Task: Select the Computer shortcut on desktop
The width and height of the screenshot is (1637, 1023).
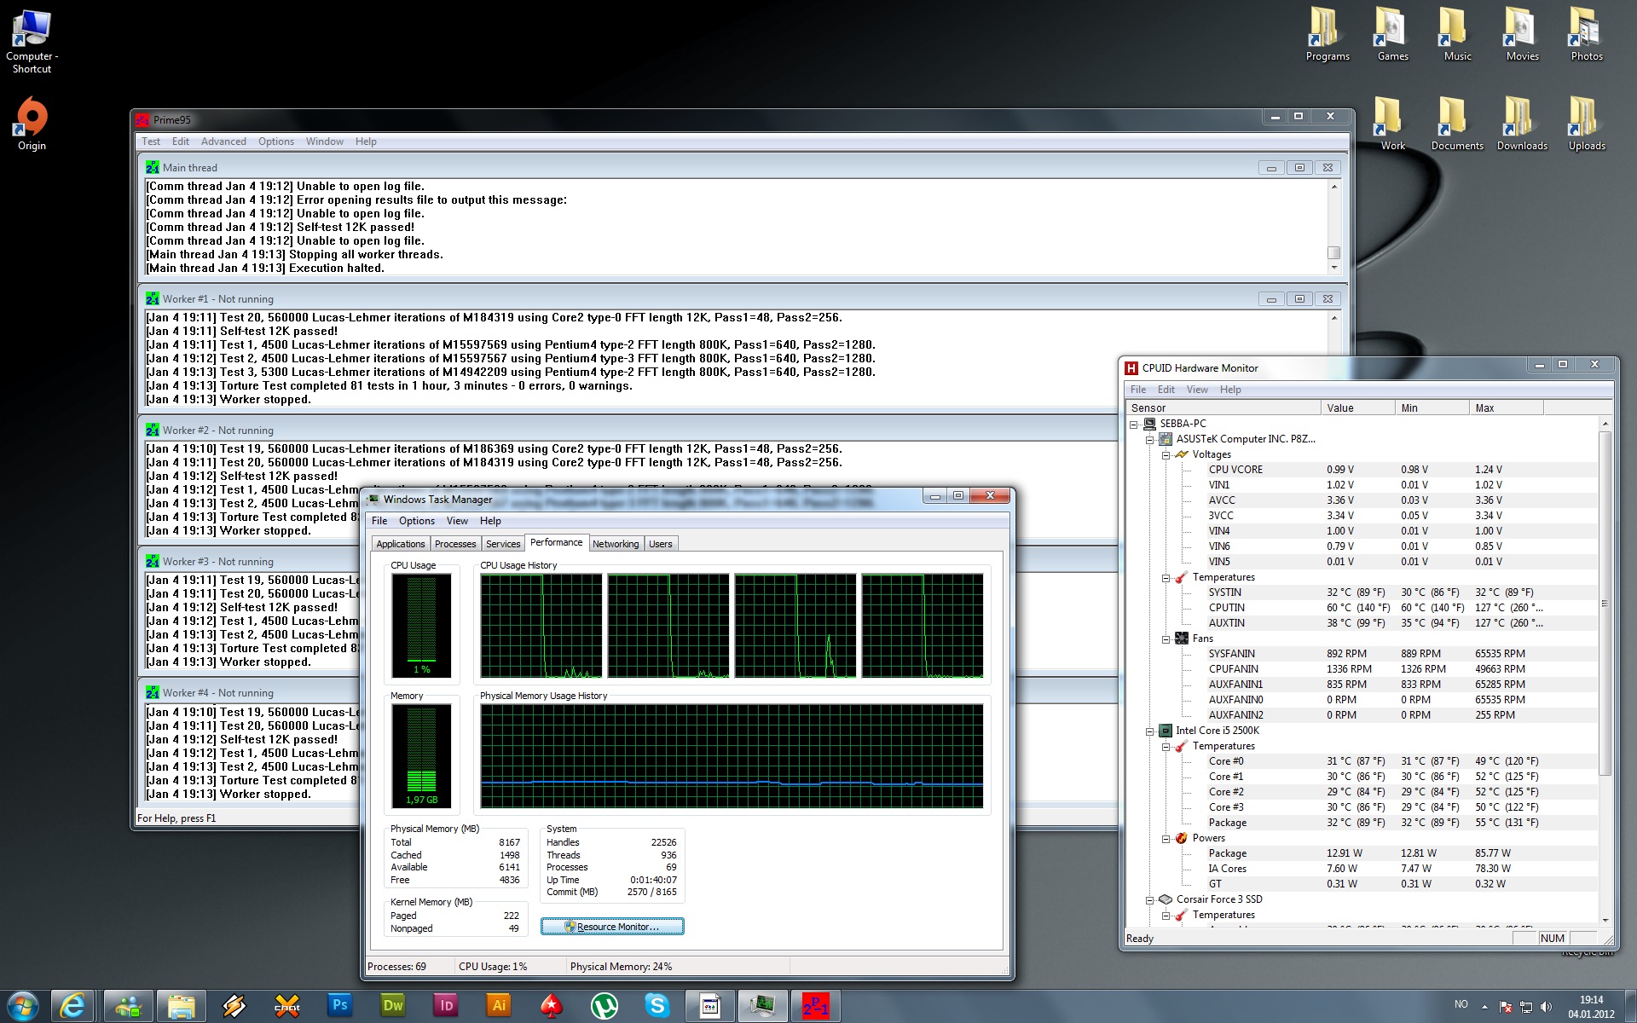Action: click(x=32, y=41)
